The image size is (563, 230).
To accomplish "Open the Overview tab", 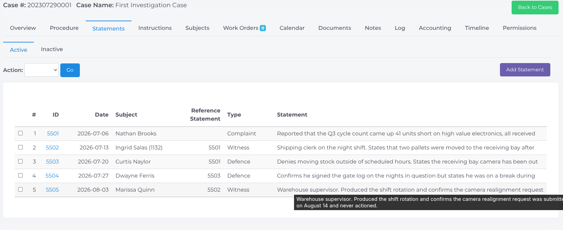I will click(23, 28).
